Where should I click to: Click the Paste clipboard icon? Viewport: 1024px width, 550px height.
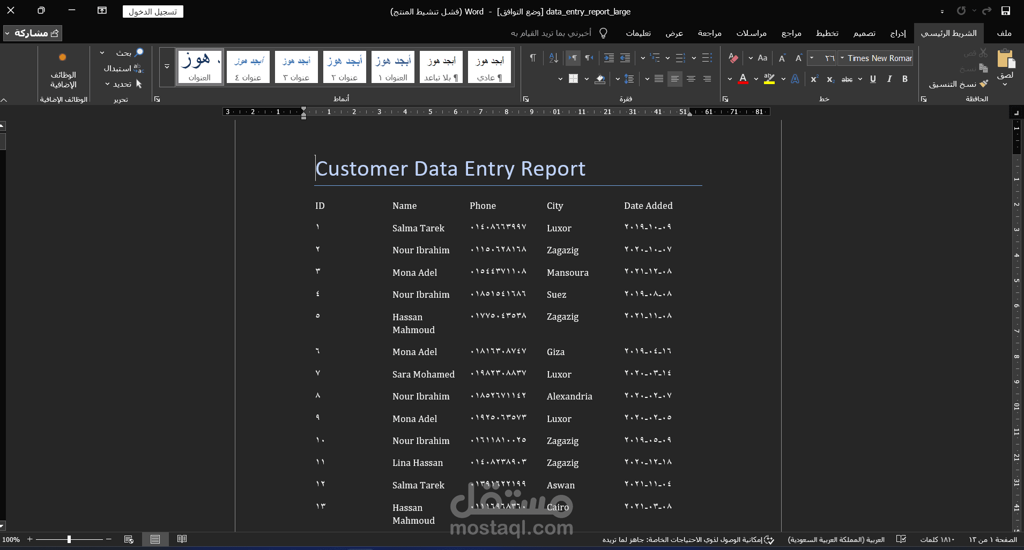1005,58
